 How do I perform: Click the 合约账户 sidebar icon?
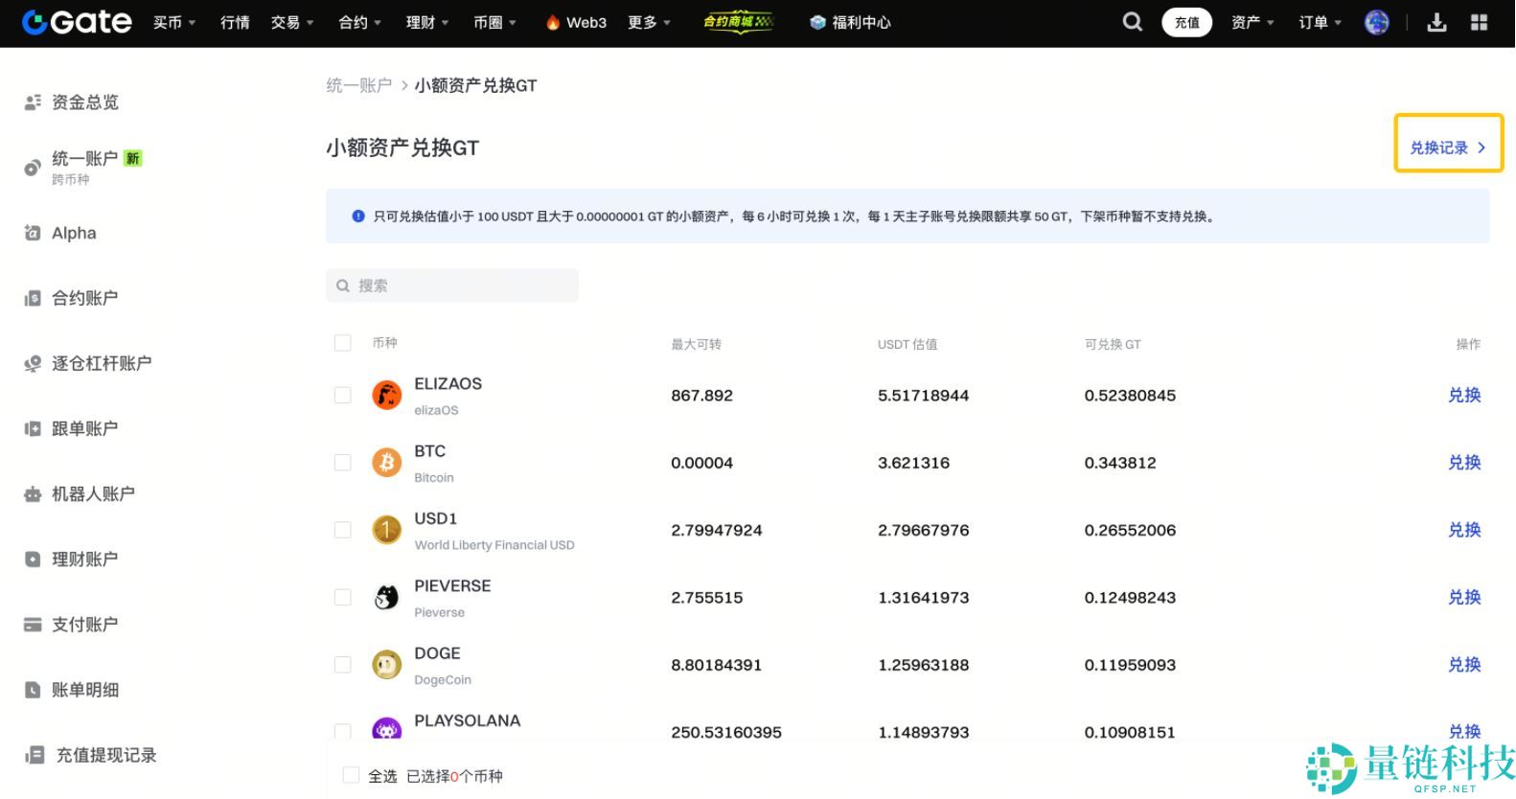click(x=33, y=298)
